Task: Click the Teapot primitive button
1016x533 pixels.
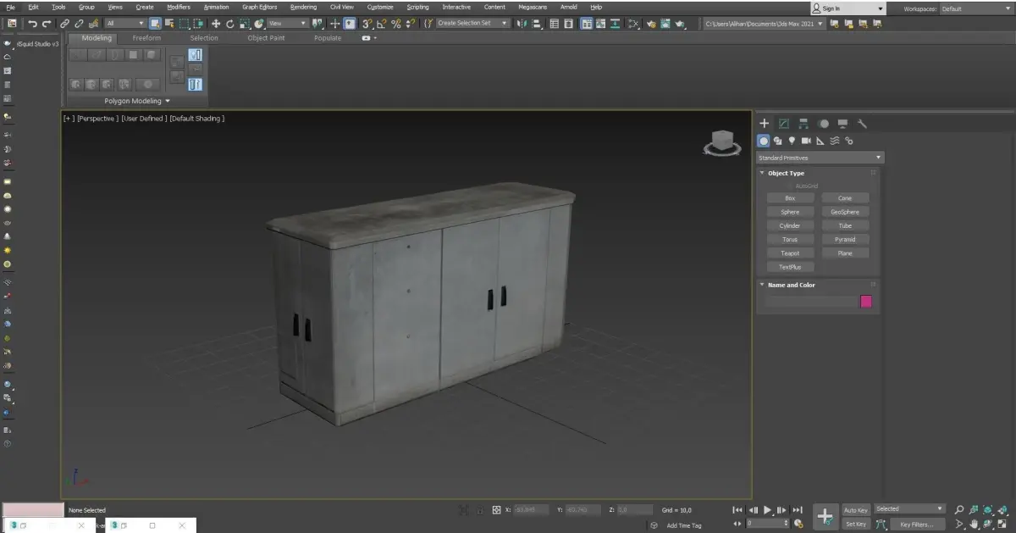Action: [789, 253]
